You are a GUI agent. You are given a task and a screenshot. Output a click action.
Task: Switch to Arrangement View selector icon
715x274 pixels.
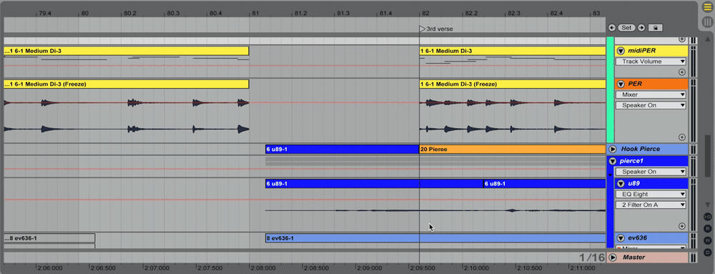pyautogui.click(x=707, y=7)
